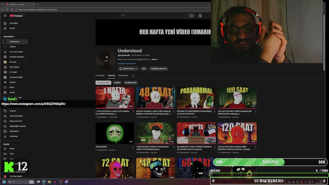Open the Windows Start menu

pyautogui.click(x=4, y=182)
